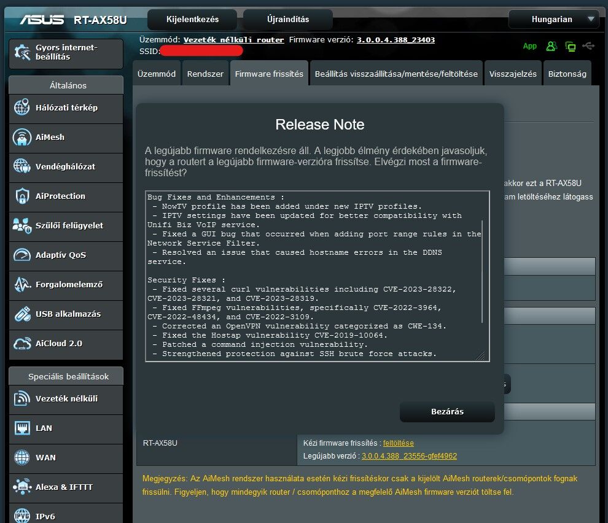Switch to the Rendszer tab
The image size is (608, 523).
click(205, 74)
